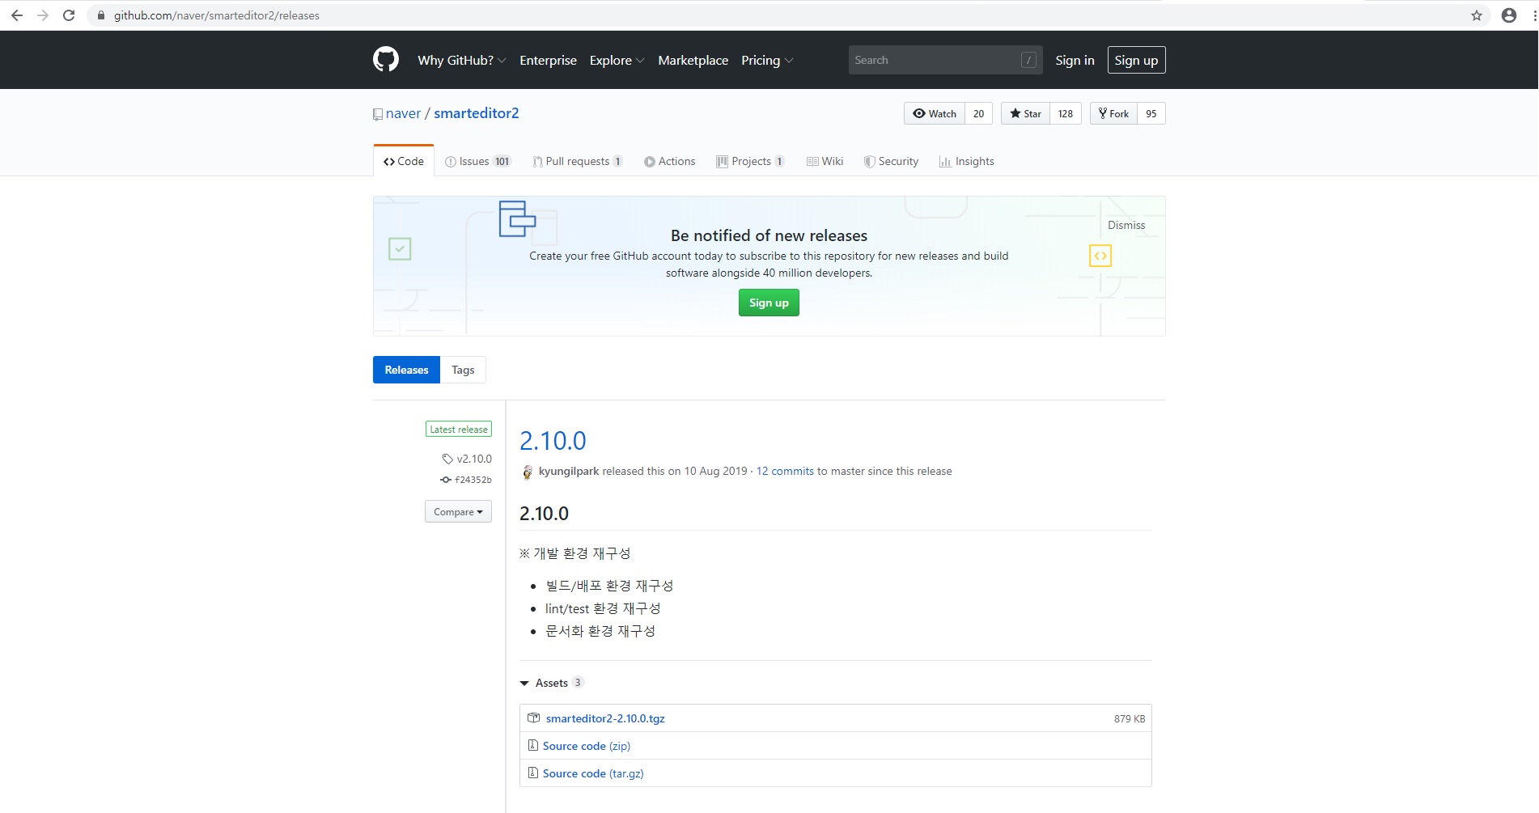Screen dimensions: 1539x813
Task: Switch to the Code tab
Action: pos(404,161)
